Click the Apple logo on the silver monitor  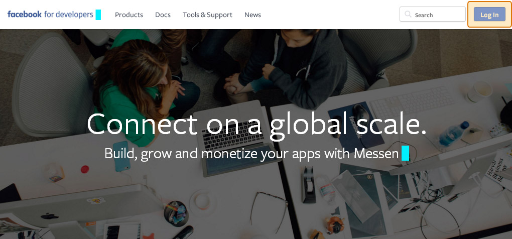tap(49, 216)
